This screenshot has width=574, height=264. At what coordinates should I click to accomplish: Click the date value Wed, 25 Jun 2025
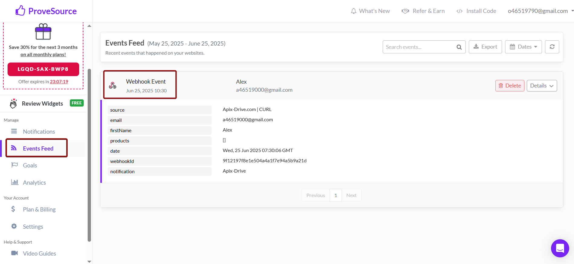tap(258, 150)
